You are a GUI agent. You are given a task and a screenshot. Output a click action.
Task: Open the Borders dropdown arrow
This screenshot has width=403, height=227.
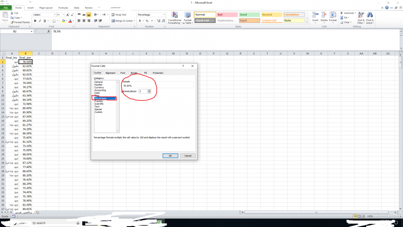(57, 21)
